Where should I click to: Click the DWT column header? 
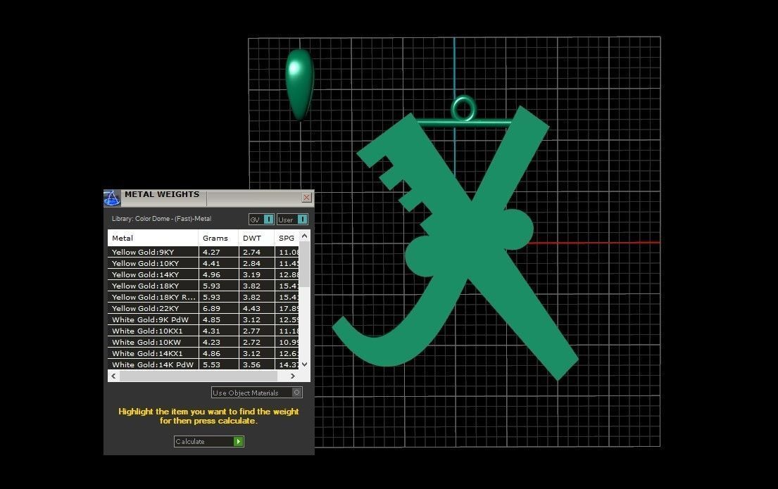click(256, 238)
